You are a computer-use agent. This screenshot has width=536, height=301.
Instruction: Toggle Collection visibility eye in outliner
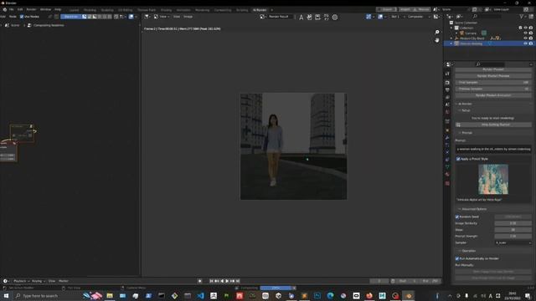point(526,28)
